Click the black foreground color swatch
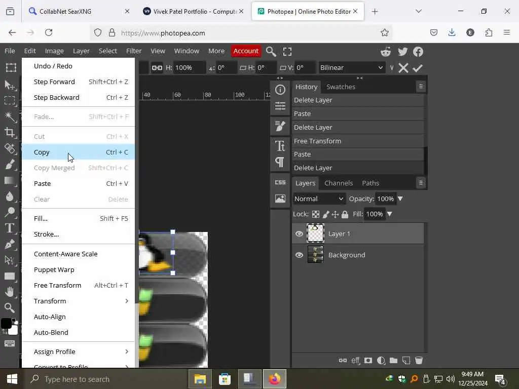 (6, 323)
